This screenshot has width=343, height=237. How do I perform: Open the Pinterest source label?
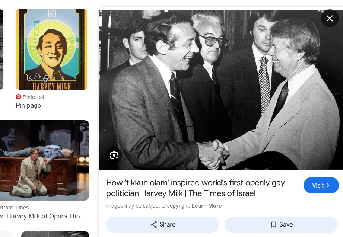[33, 97]
